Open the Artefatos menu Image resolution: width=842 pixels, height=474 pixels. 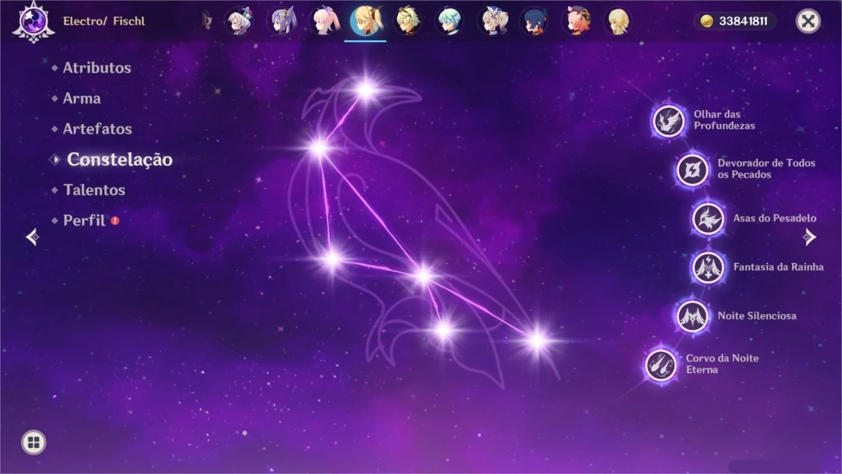click(97, 129)
